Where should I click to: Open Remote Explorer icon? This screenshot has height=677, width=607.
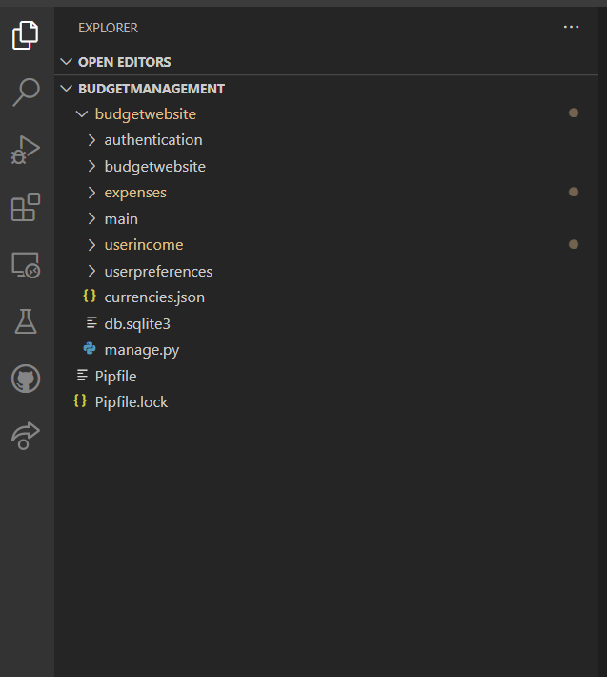[x=26, y=265]
